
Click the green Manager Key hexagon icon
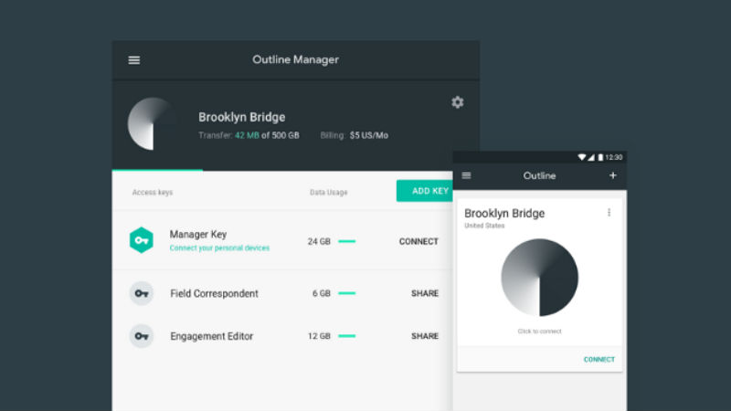[x=142, y=240]
